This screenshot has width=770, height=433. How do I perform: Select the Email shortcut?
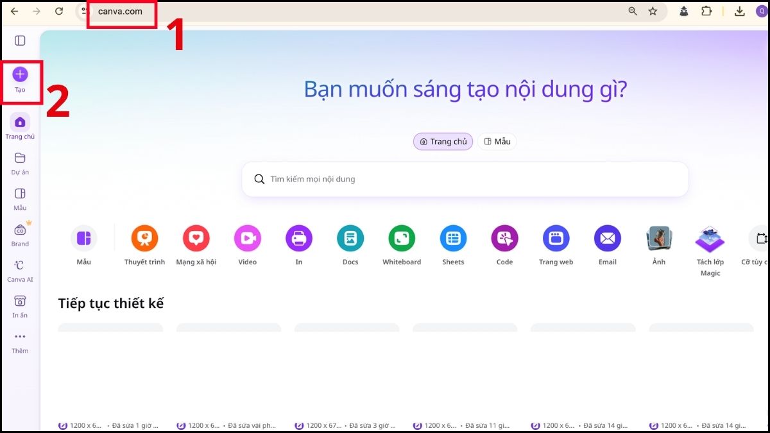608,244
